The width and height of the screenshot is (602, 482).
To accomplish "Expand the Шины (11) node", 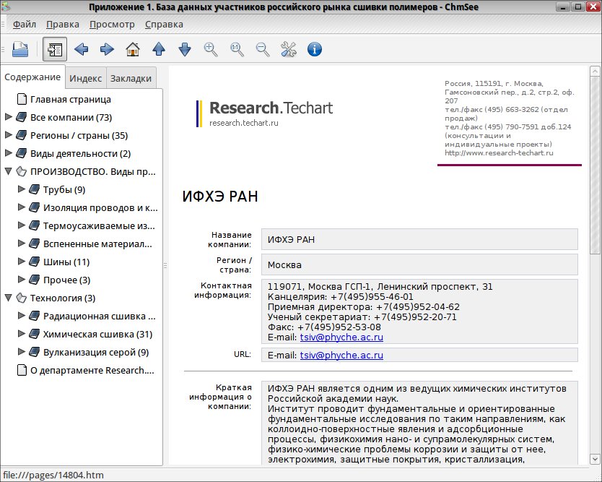I will click(x=22, y=262).
